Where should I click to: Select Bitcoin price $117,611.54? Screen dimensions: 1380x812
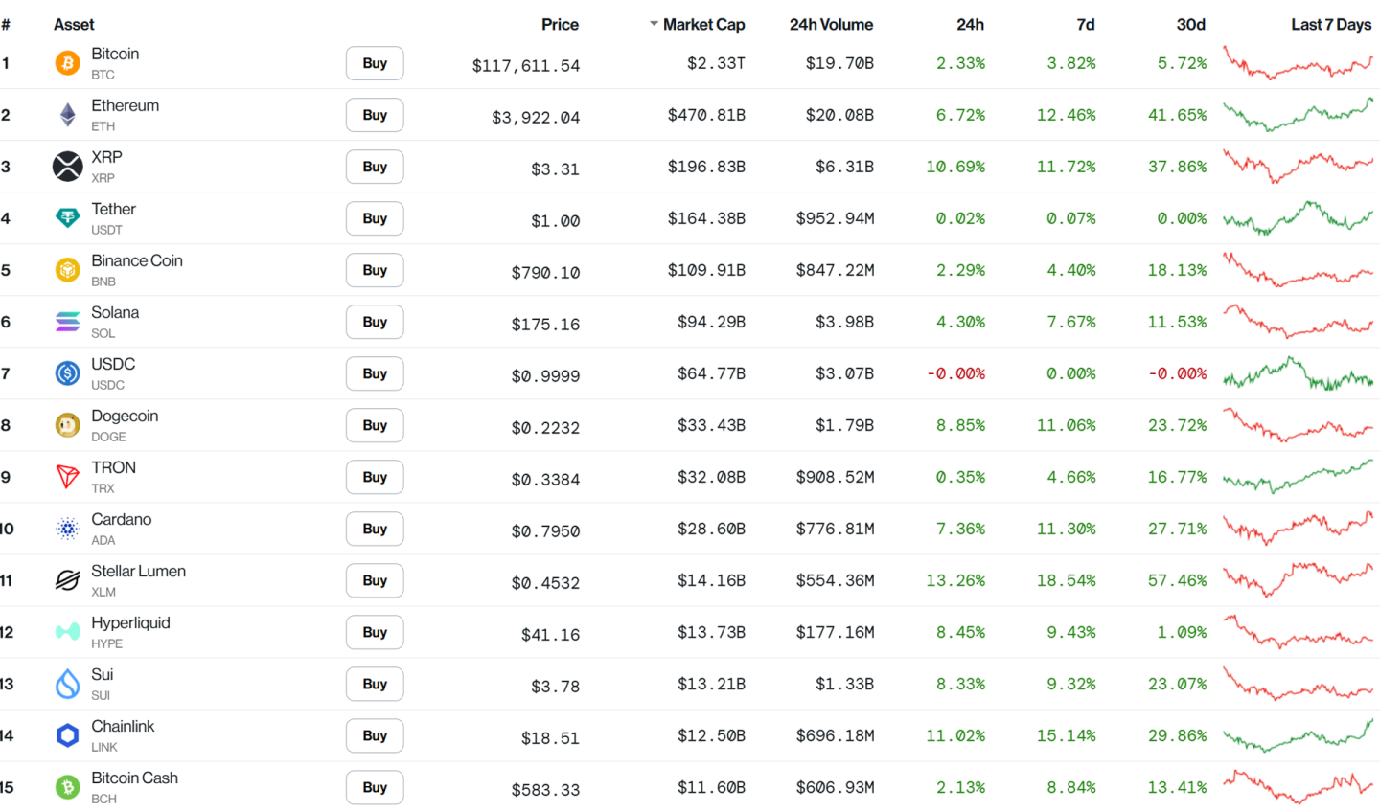pyautogui.click(x=526, y=65)
